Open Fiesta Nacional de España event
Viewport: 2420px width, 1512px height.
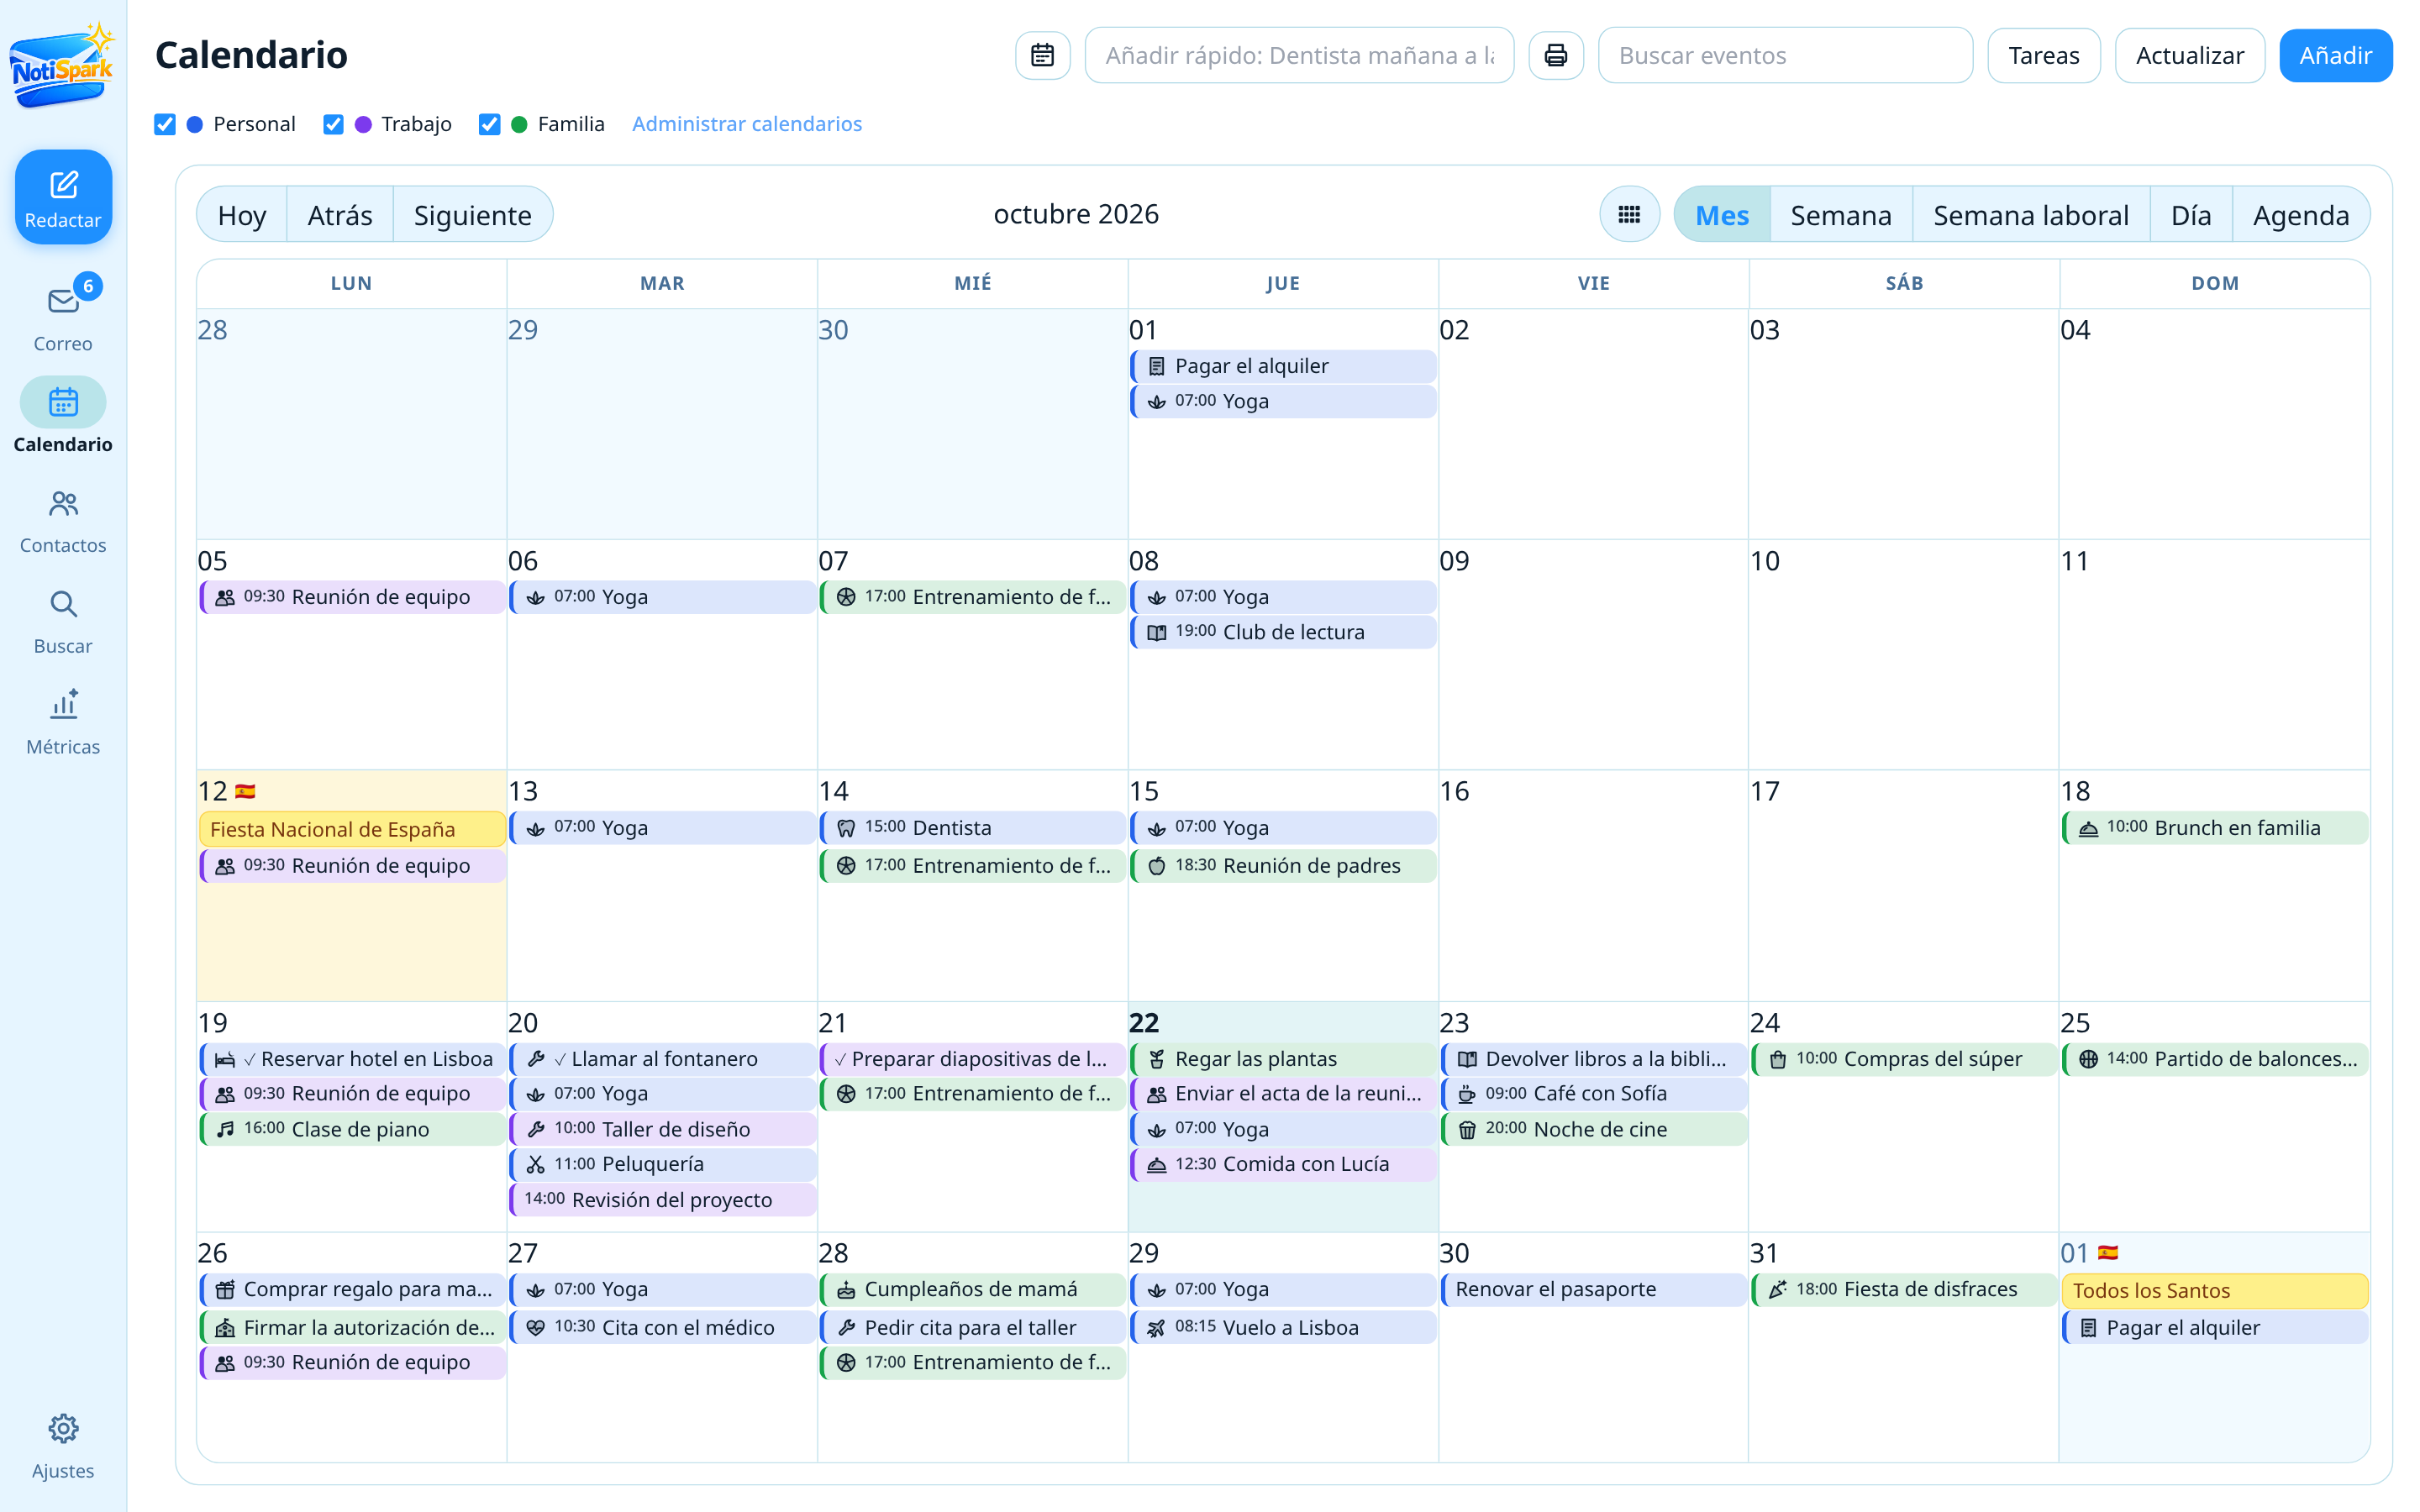tap(352, 829)
